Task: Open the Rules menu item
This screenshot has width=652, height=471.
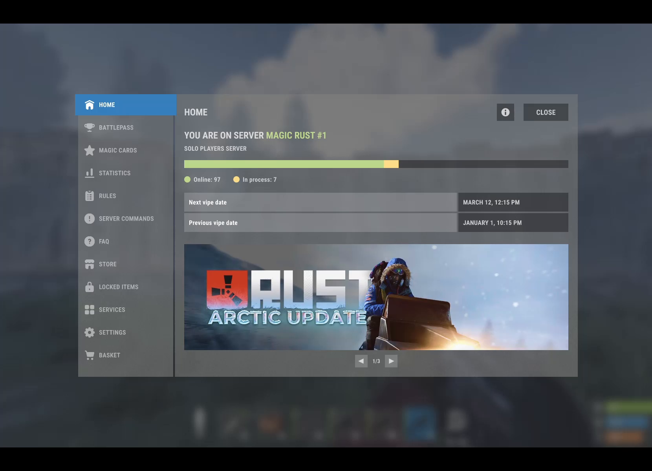Action: tap(126, 196)
